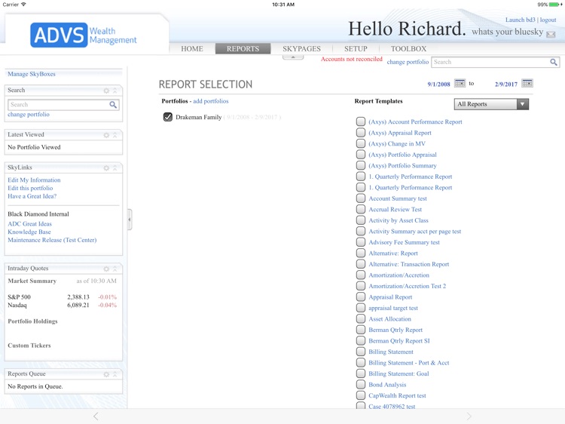
Task: Open the start date calendar icon
Action: [460, 83]
